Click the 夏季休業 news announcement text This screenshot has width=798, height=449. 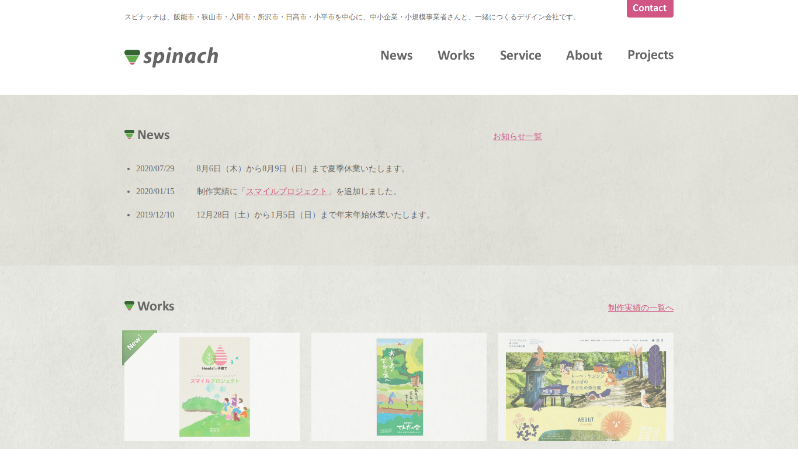coord(303,168)
